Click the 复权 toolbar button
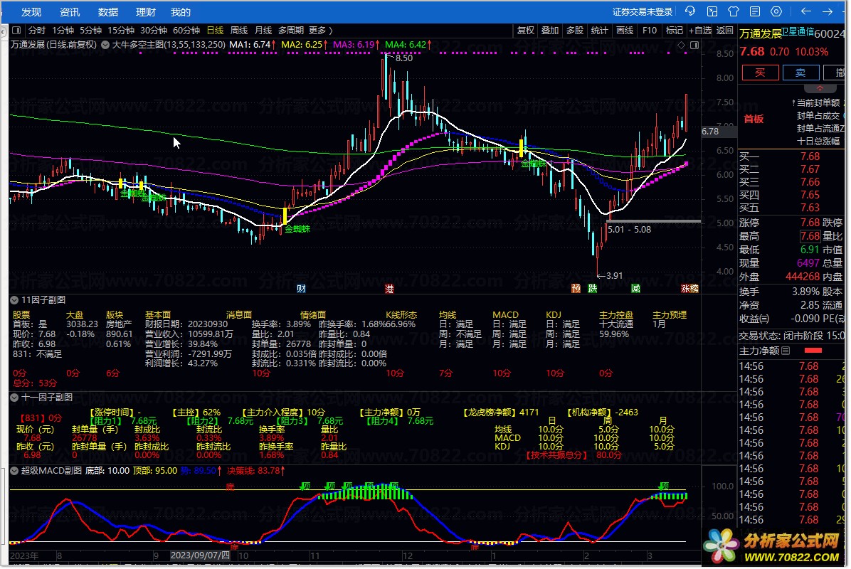The width and height of the screenshot is (851, 569). [525, 31]
